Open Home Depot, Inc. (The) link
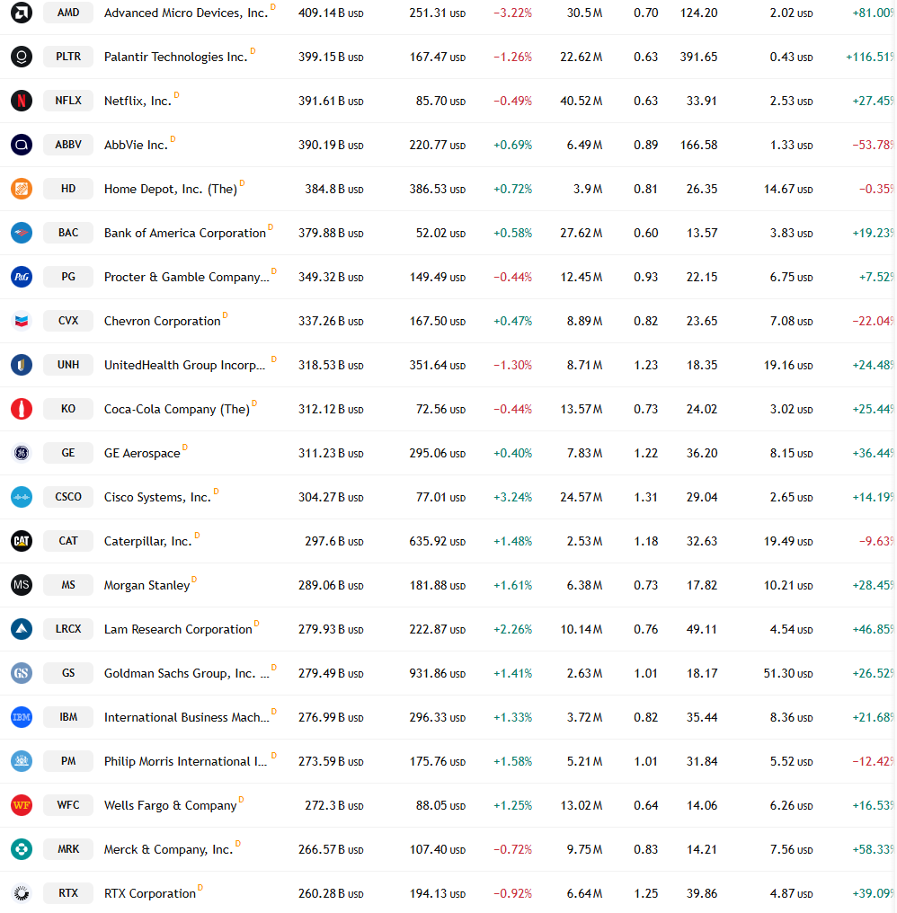The height and width of the screenshot is (913, 897). coord(171,190)
